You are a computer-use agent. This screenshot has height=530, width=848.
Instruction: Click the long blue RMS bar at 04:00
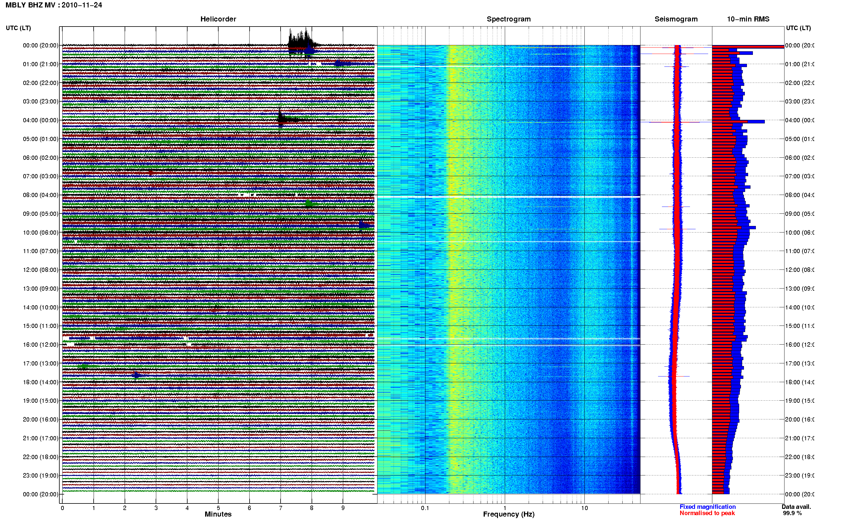[x=738, y=122]
